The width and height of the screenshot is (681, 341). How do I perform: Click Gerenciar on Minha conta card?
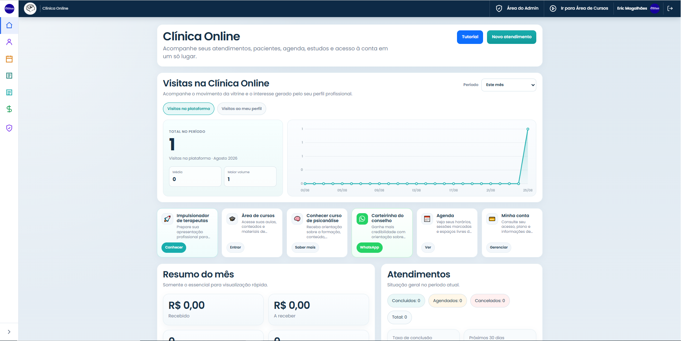pyautogui.click(x=499, y=247)
